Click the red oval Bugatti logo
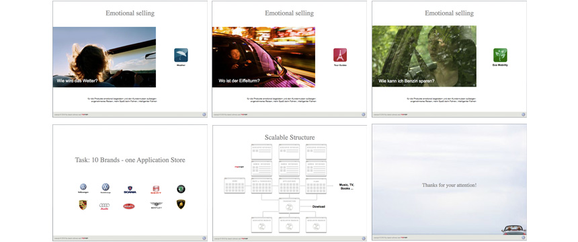This screenshot has height=242, width=578. click(x=128, y=206)
